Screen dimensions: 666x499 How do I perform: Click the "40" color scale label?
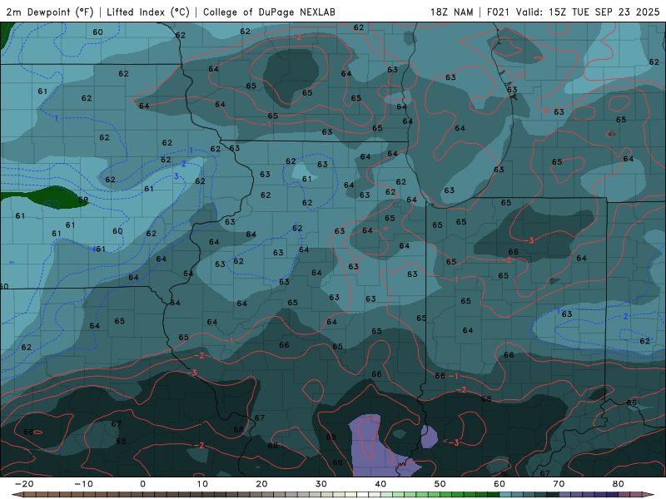pyautogui.click(x=380, y=484)
